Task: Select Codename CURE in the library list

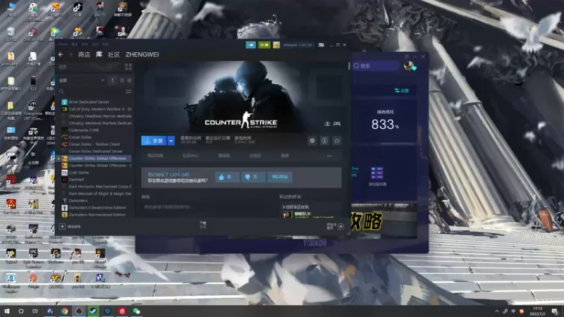Action: [x=84, y=130]
